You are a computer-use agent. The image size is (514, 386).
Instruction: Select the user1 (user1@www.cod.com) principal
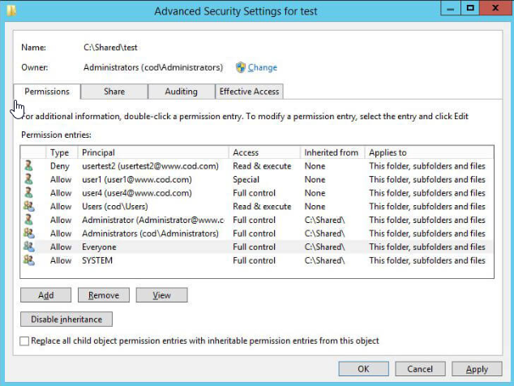[137, 179]
